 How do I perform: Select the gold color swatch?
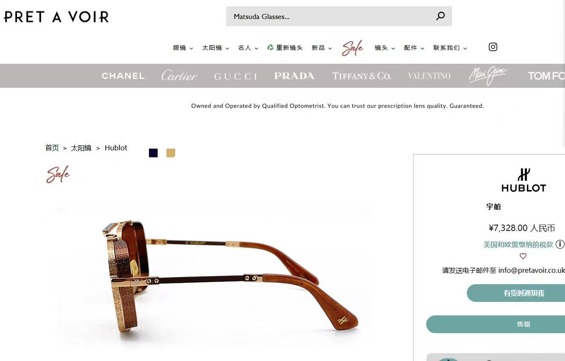click(171, 153)
